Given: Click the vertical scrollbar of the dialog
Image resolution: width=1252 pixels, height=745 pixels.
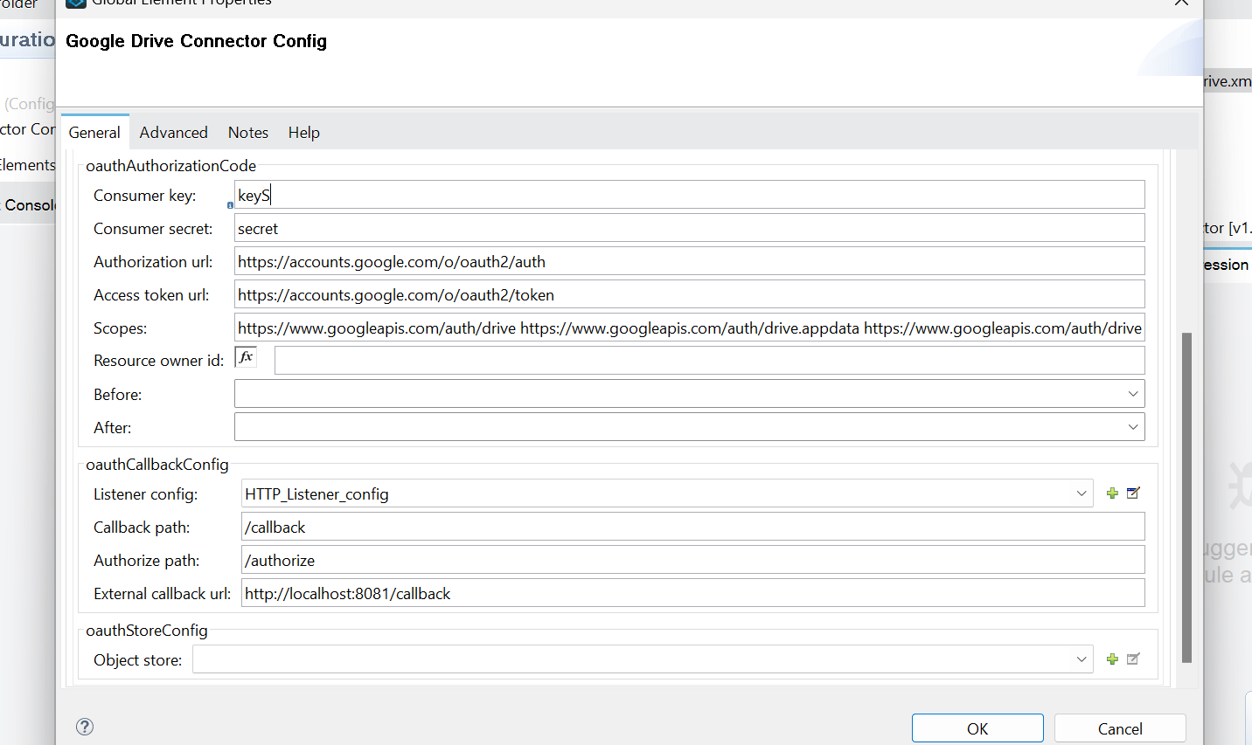Looking at the screenshot, I should [1186, 498].
